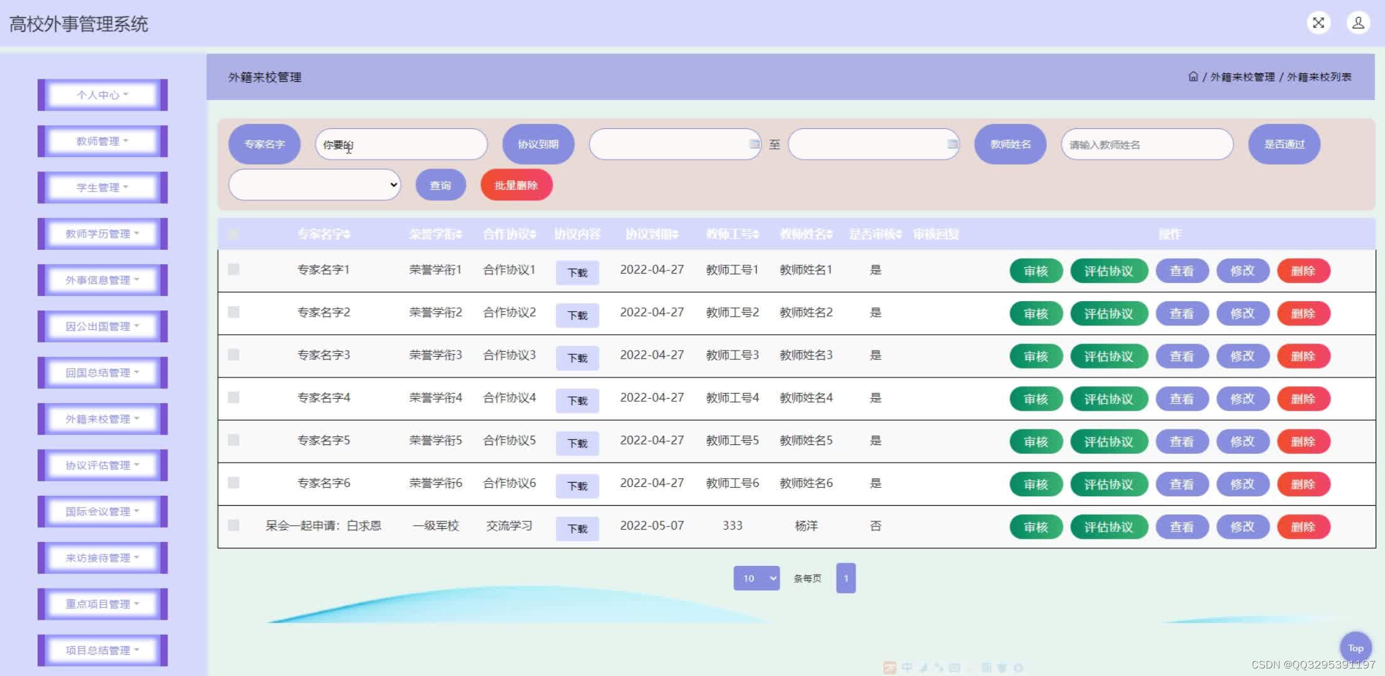Open 协议评估管理 sidebar menu
Image resolution: width=1385 pixels, height=676 pixels.
click(x=103, y=465)
